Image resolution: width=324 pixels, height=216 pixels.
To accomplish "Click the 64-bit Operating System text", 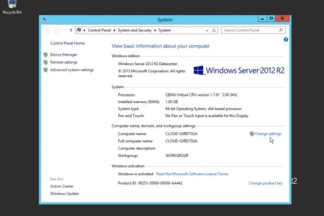I will tap(203, 109).
